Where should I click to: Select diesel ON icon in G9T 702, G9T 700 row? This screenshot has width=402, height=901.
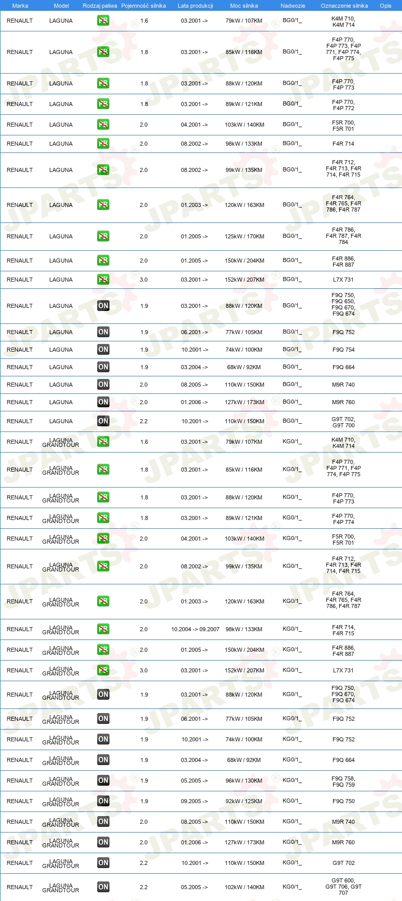103,421
